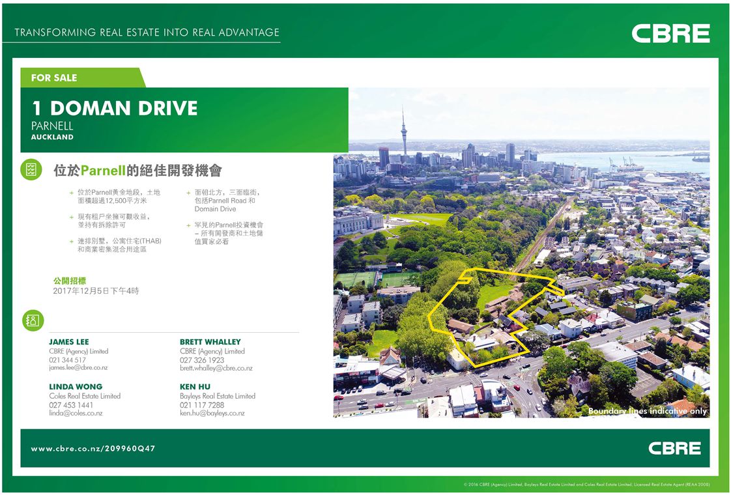The image size is (731, 495).
Task: Click the copyright notice at page bottom
Action: coord(587,485)
